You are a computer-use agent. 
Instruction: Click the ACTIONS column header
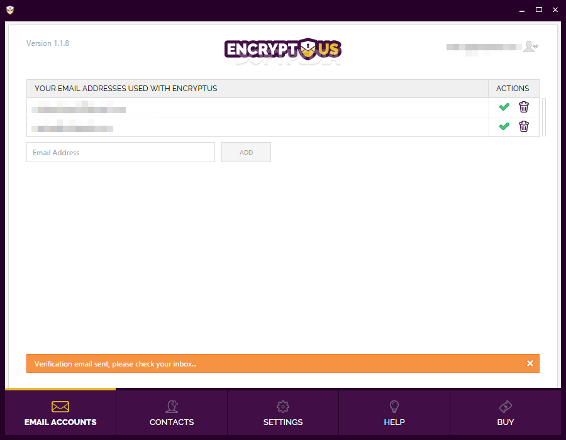click(x=513, y=89)
